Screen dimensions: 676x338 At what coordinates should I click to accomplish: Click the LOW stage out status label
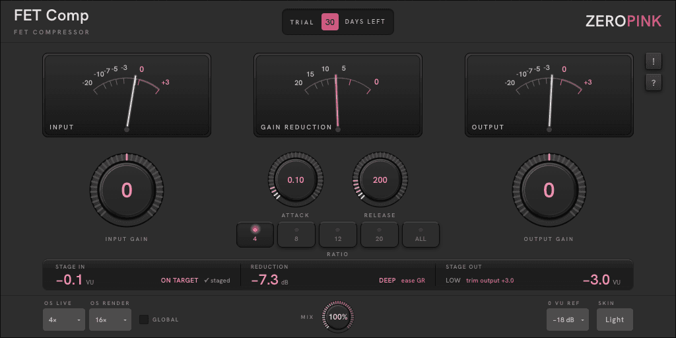click(453, 281)
